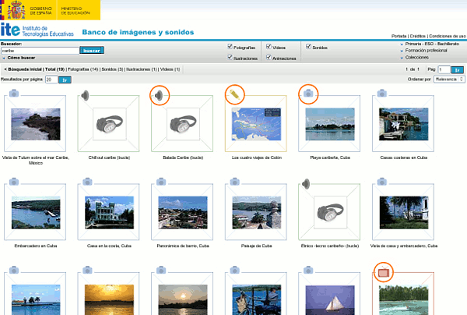The width and height of the screenshot is (467, 315).
Task: Click camera icon above Casa en la costa
Action: 87,182
